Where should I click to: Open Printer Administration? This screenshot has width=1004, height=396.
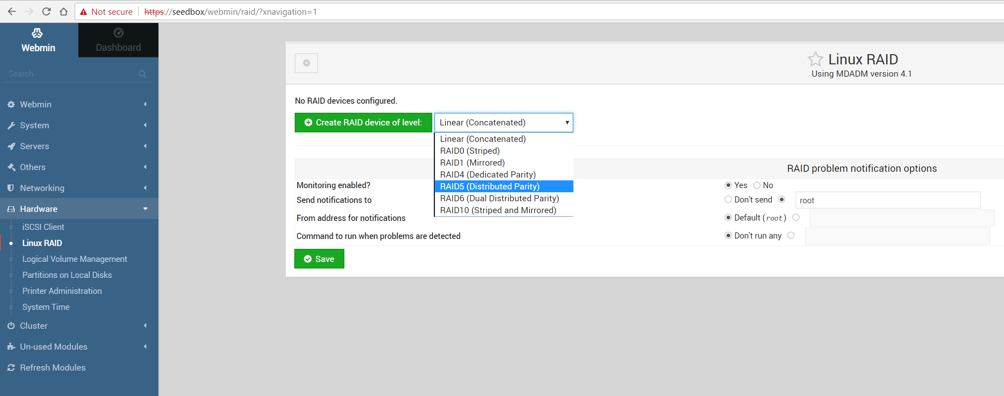62,291
